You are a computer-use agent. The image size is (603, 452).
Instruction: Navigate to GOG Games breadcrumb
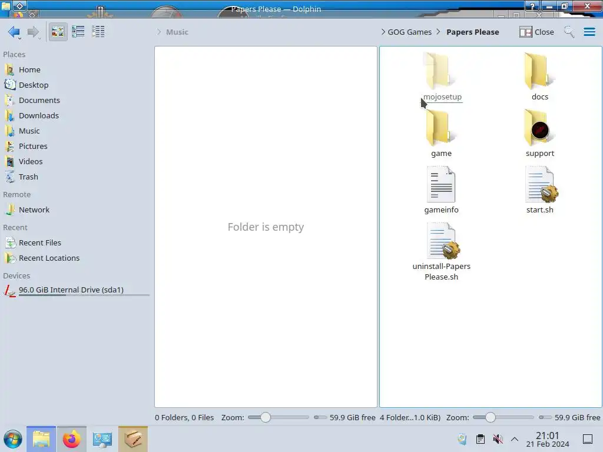tap(410, 32)
